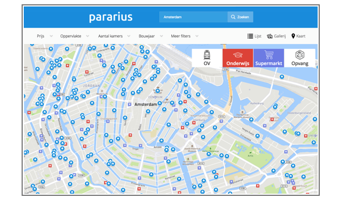The height and width of the screenshot is (205, 343).
Task: Click the Amsterdam search input field
Action: coord(193,17)
